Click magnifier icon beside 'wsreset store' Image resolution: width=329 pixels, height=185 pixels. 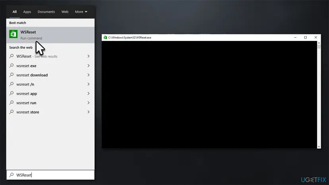coord(12,112)
